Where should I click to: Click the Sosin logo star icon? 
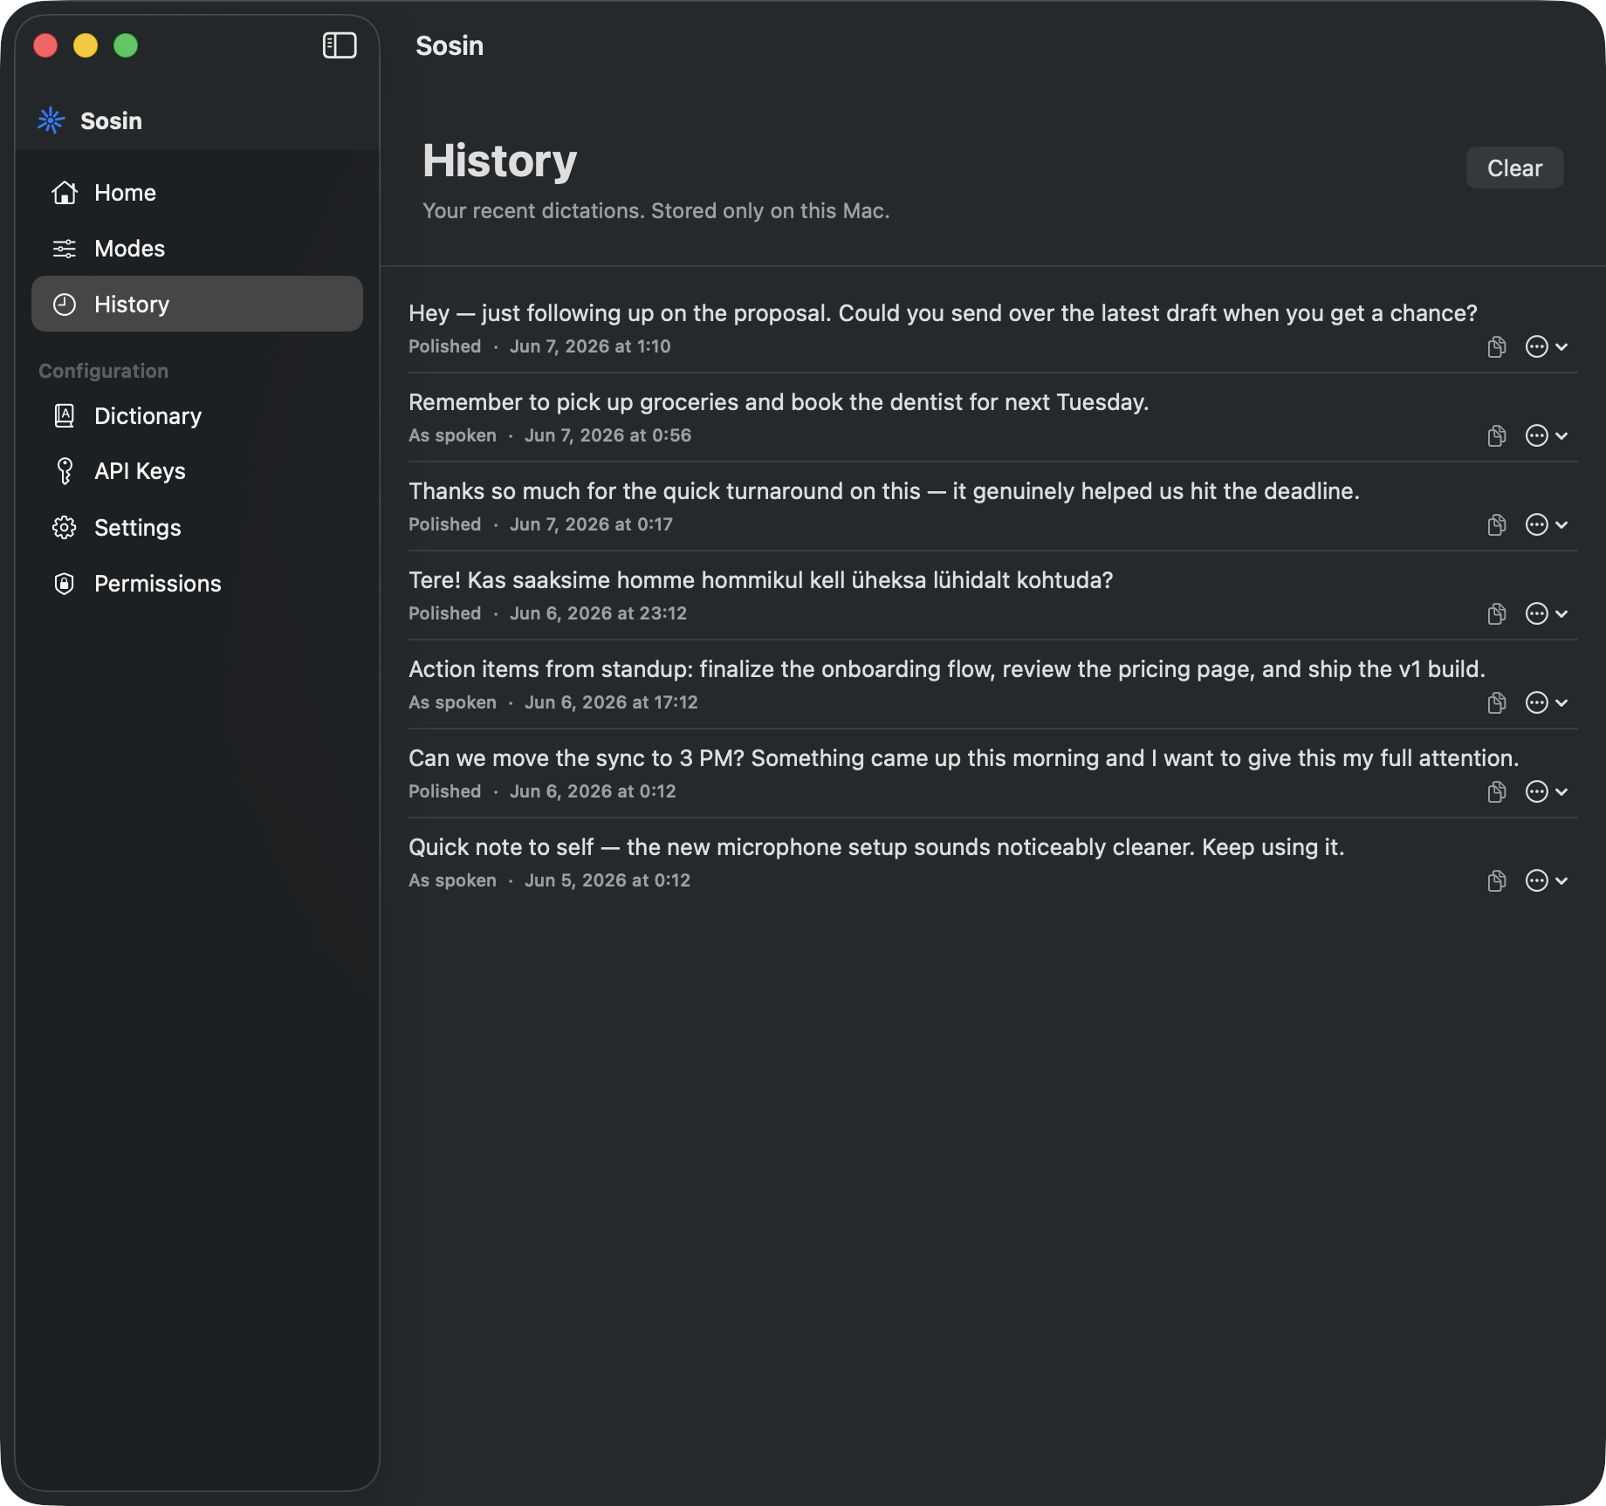[51, 120]
